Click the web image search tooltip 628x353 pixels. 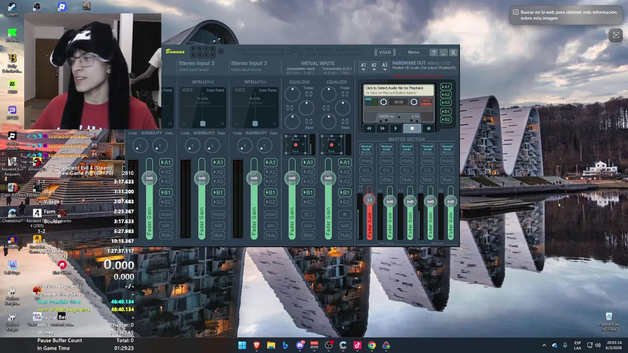(x=565, y=15)
